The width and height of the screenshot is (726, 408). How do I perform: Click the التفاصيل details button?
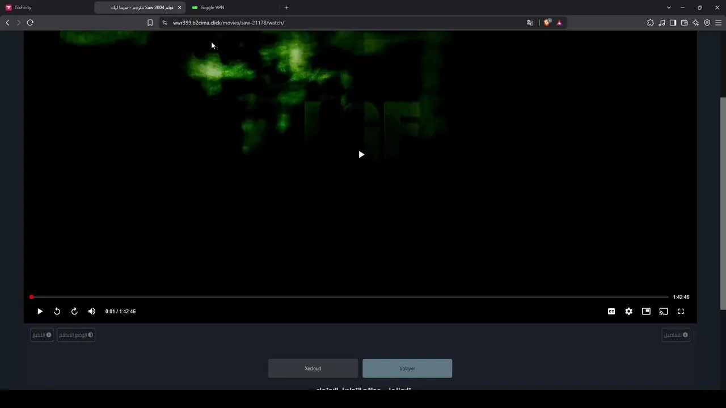(x=676, y=335)
